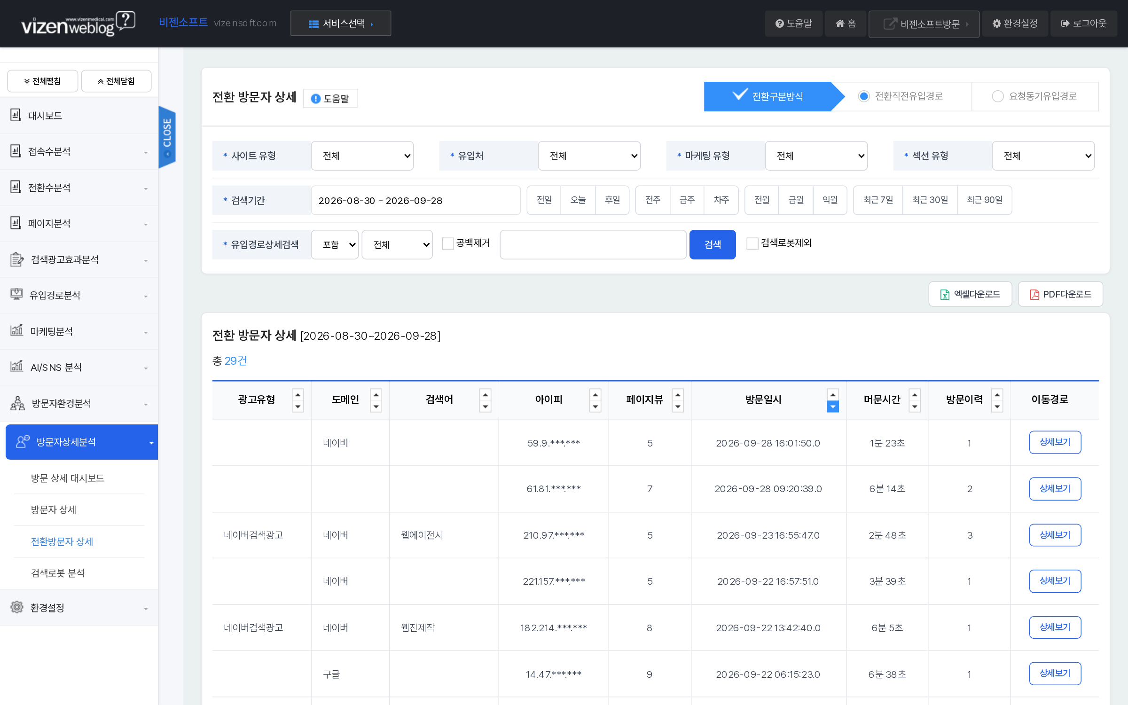Image resolution: width=1128 pixels, height=705 pixels.
Task: Open 검색로봇 분석 submenu item
Action: pyautogui.click(x=58, y=573)
